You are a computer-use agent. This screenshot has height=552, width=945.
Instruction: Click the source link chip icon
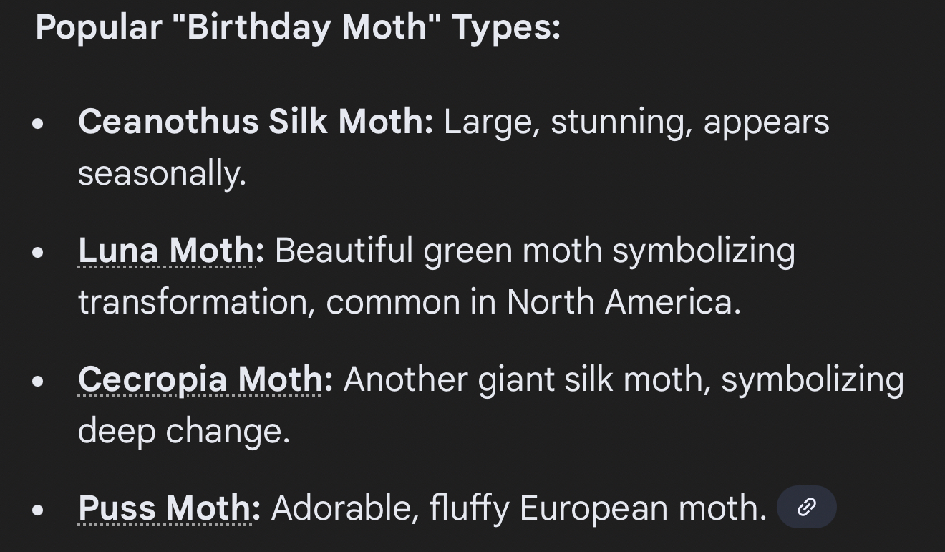806,508
